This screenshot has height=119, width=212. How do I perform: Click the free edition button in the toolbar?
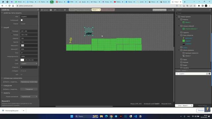(159, 10)
